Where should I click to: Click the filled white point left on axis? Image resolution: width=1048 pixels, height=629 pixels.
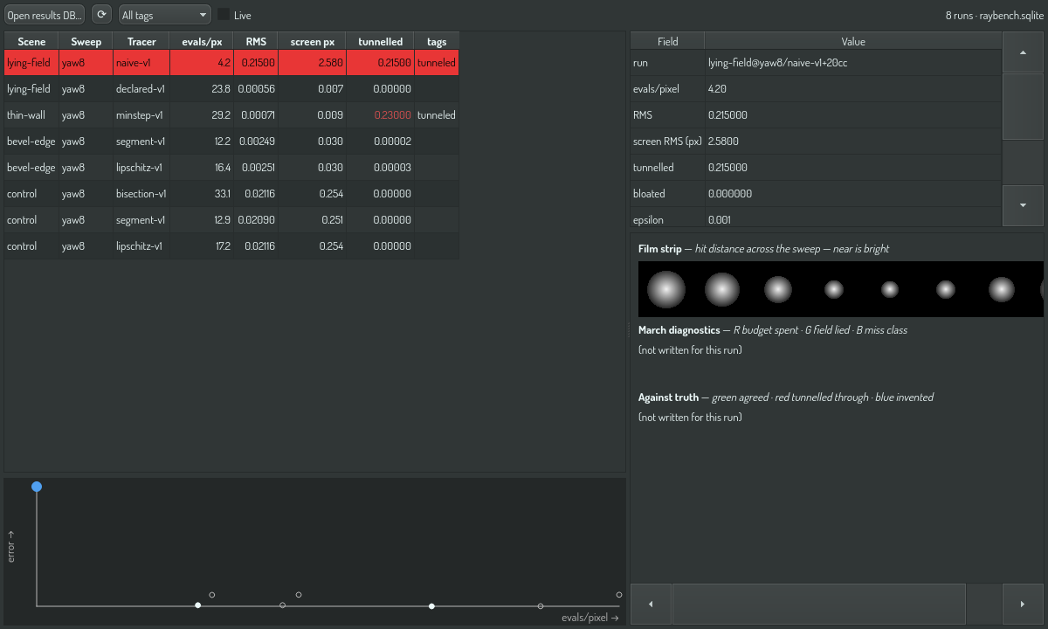tap(198, 605)
